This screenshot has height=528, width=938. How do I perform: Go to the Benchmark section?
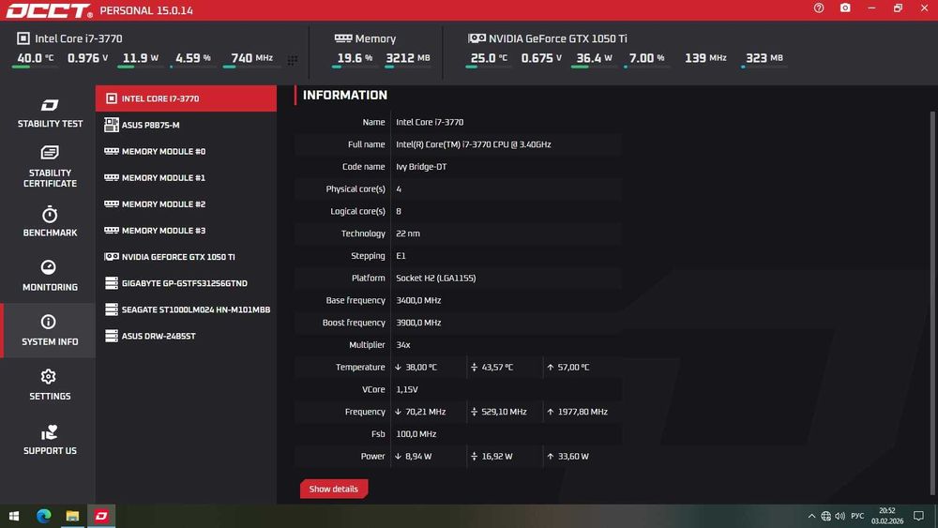pyautogui.click(x=50, y=221)
